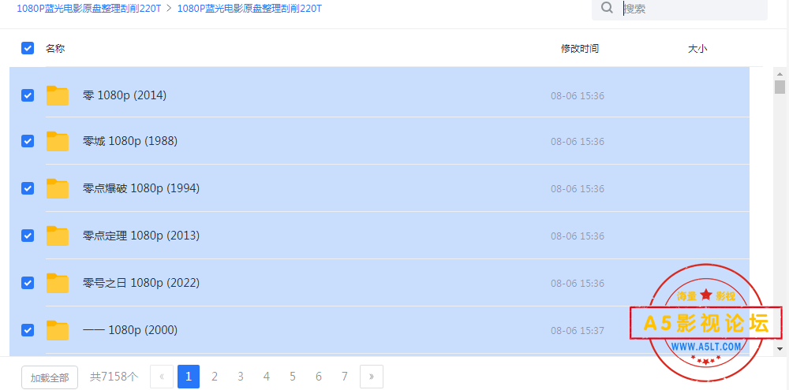Select page 7 in pagination

tap(345, 377)
